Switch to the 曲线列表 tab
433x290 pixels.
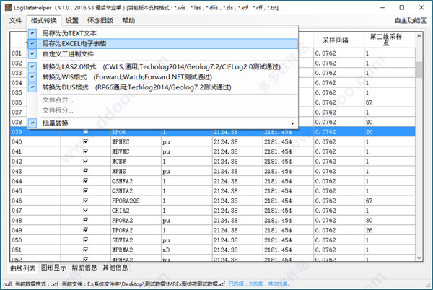(x=23, y=268)
